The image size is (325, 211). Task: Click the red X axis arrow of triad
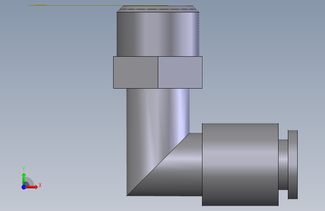[x=32, y=187]
